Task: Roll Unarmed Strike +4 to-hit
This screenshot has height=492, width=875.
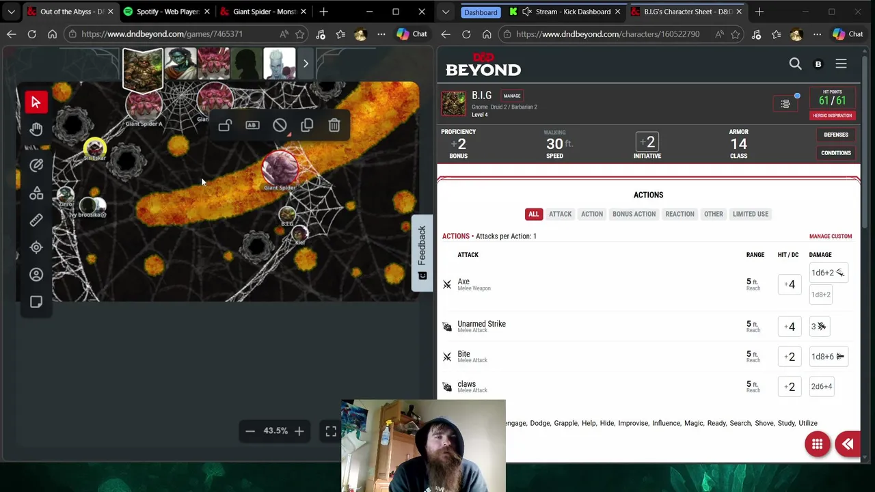Action: pyautogui.click(x=790, y=327)
